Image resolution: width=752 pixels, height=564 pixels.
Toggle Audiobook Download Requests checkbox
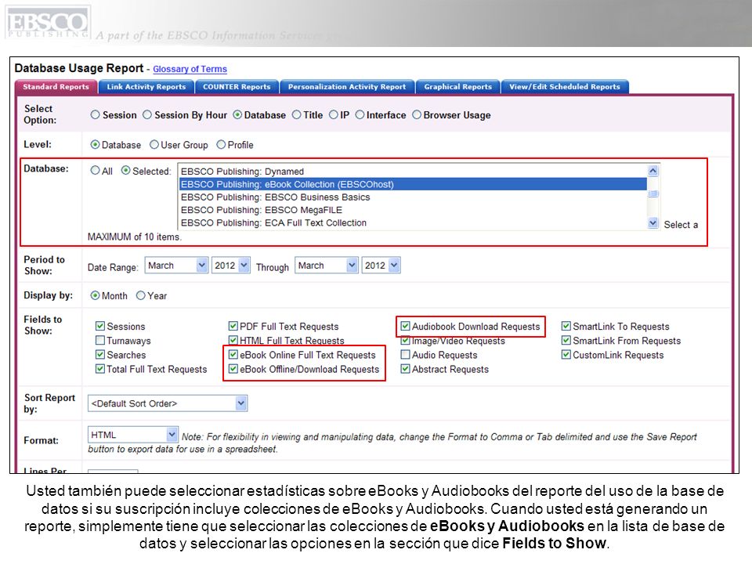pos(405,326)
